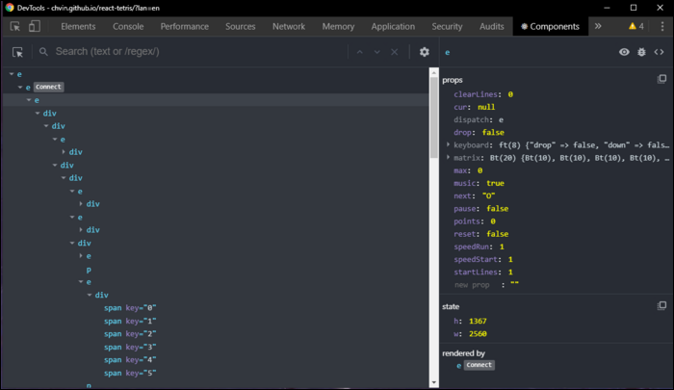This screenshot has width=674, height=390.
Task: Expand the matrix prop
Action: [x=449, y=157]
